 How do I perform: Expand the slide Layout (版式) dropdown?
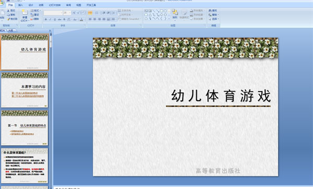pyautogui.click(x=35, y=10)
